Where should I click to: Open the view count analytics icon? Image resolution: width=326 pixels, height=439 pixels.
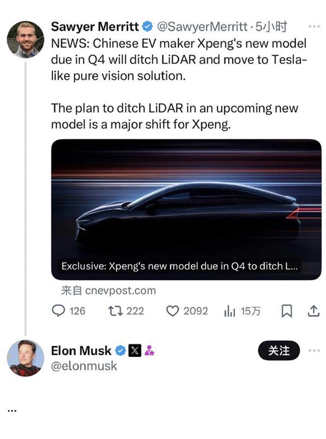(229, 311)
